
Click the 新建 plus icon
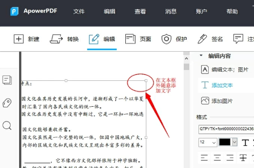(19, 39)
